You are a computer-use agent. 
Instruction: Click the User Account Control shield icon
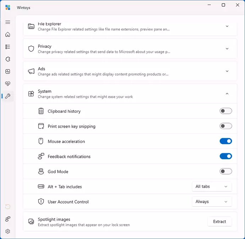click(41, 201)
